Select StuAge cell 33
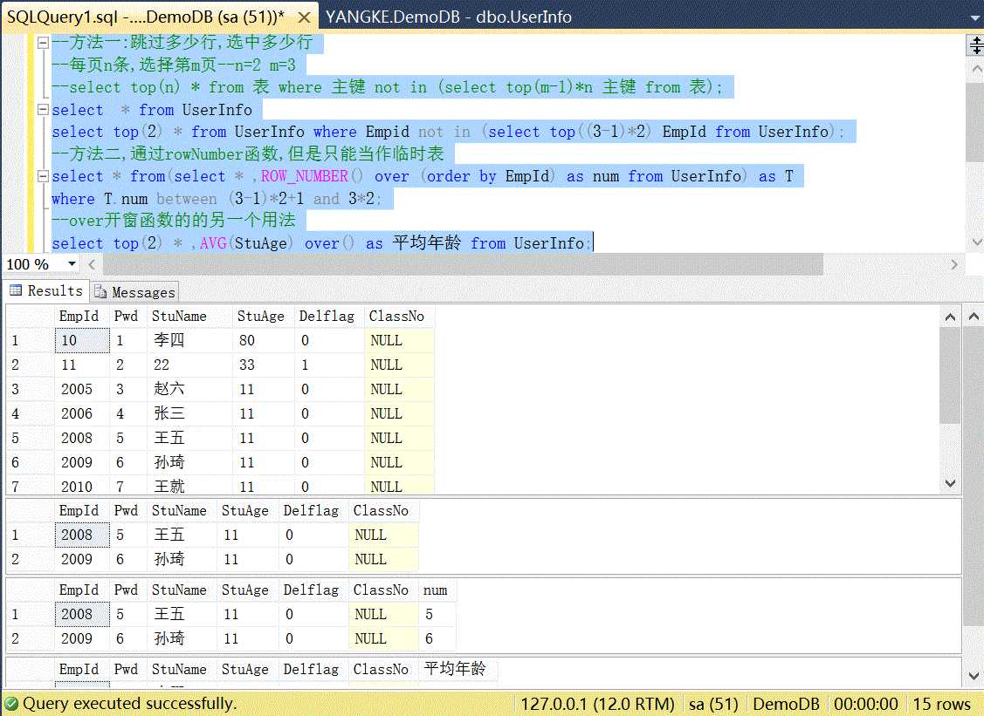The height and width of the screenshot is (716, 984). 265,365
